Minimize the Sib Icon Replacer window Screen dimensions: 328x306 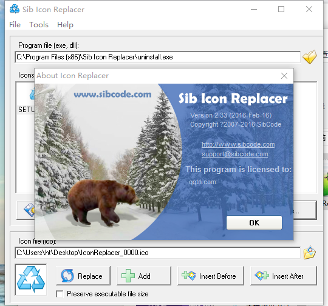point(254,9)
